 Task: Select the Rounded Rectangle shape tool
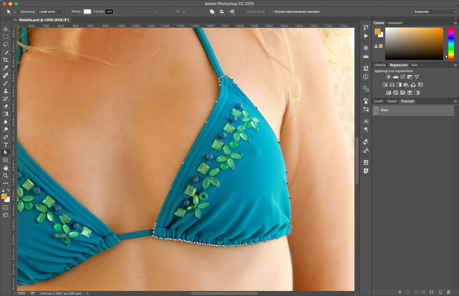tap(6, 160)
